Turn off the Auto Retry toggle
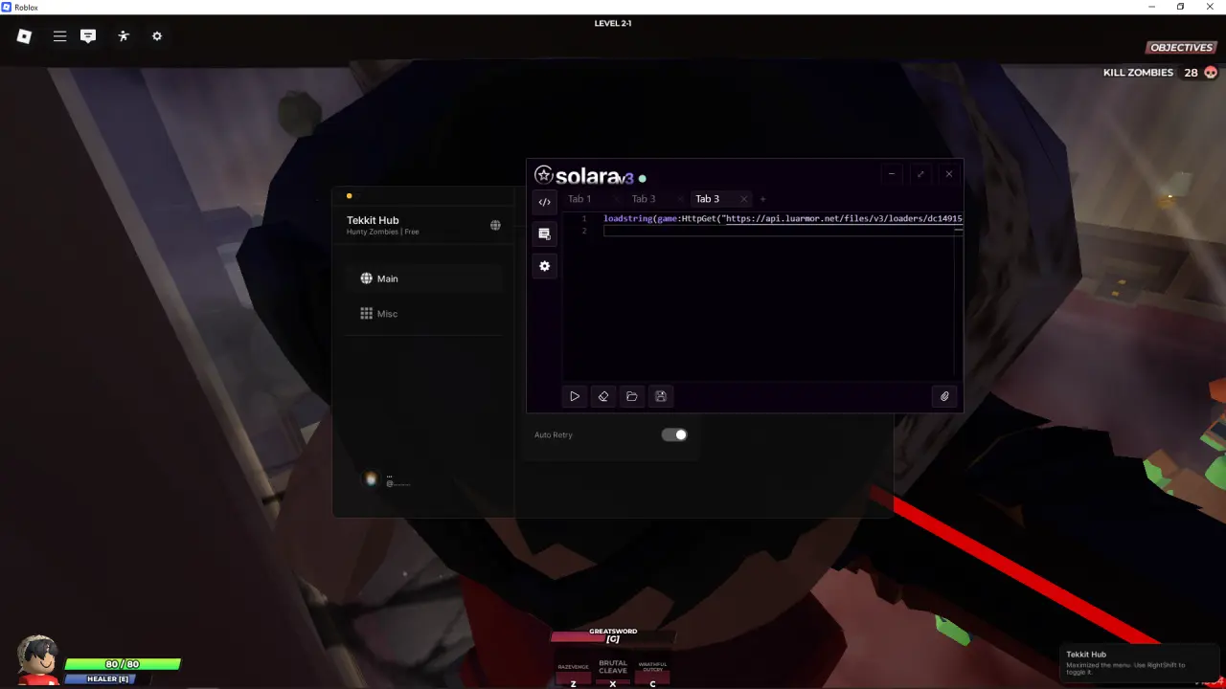1226x689 pixels. (x=674, y=434)
